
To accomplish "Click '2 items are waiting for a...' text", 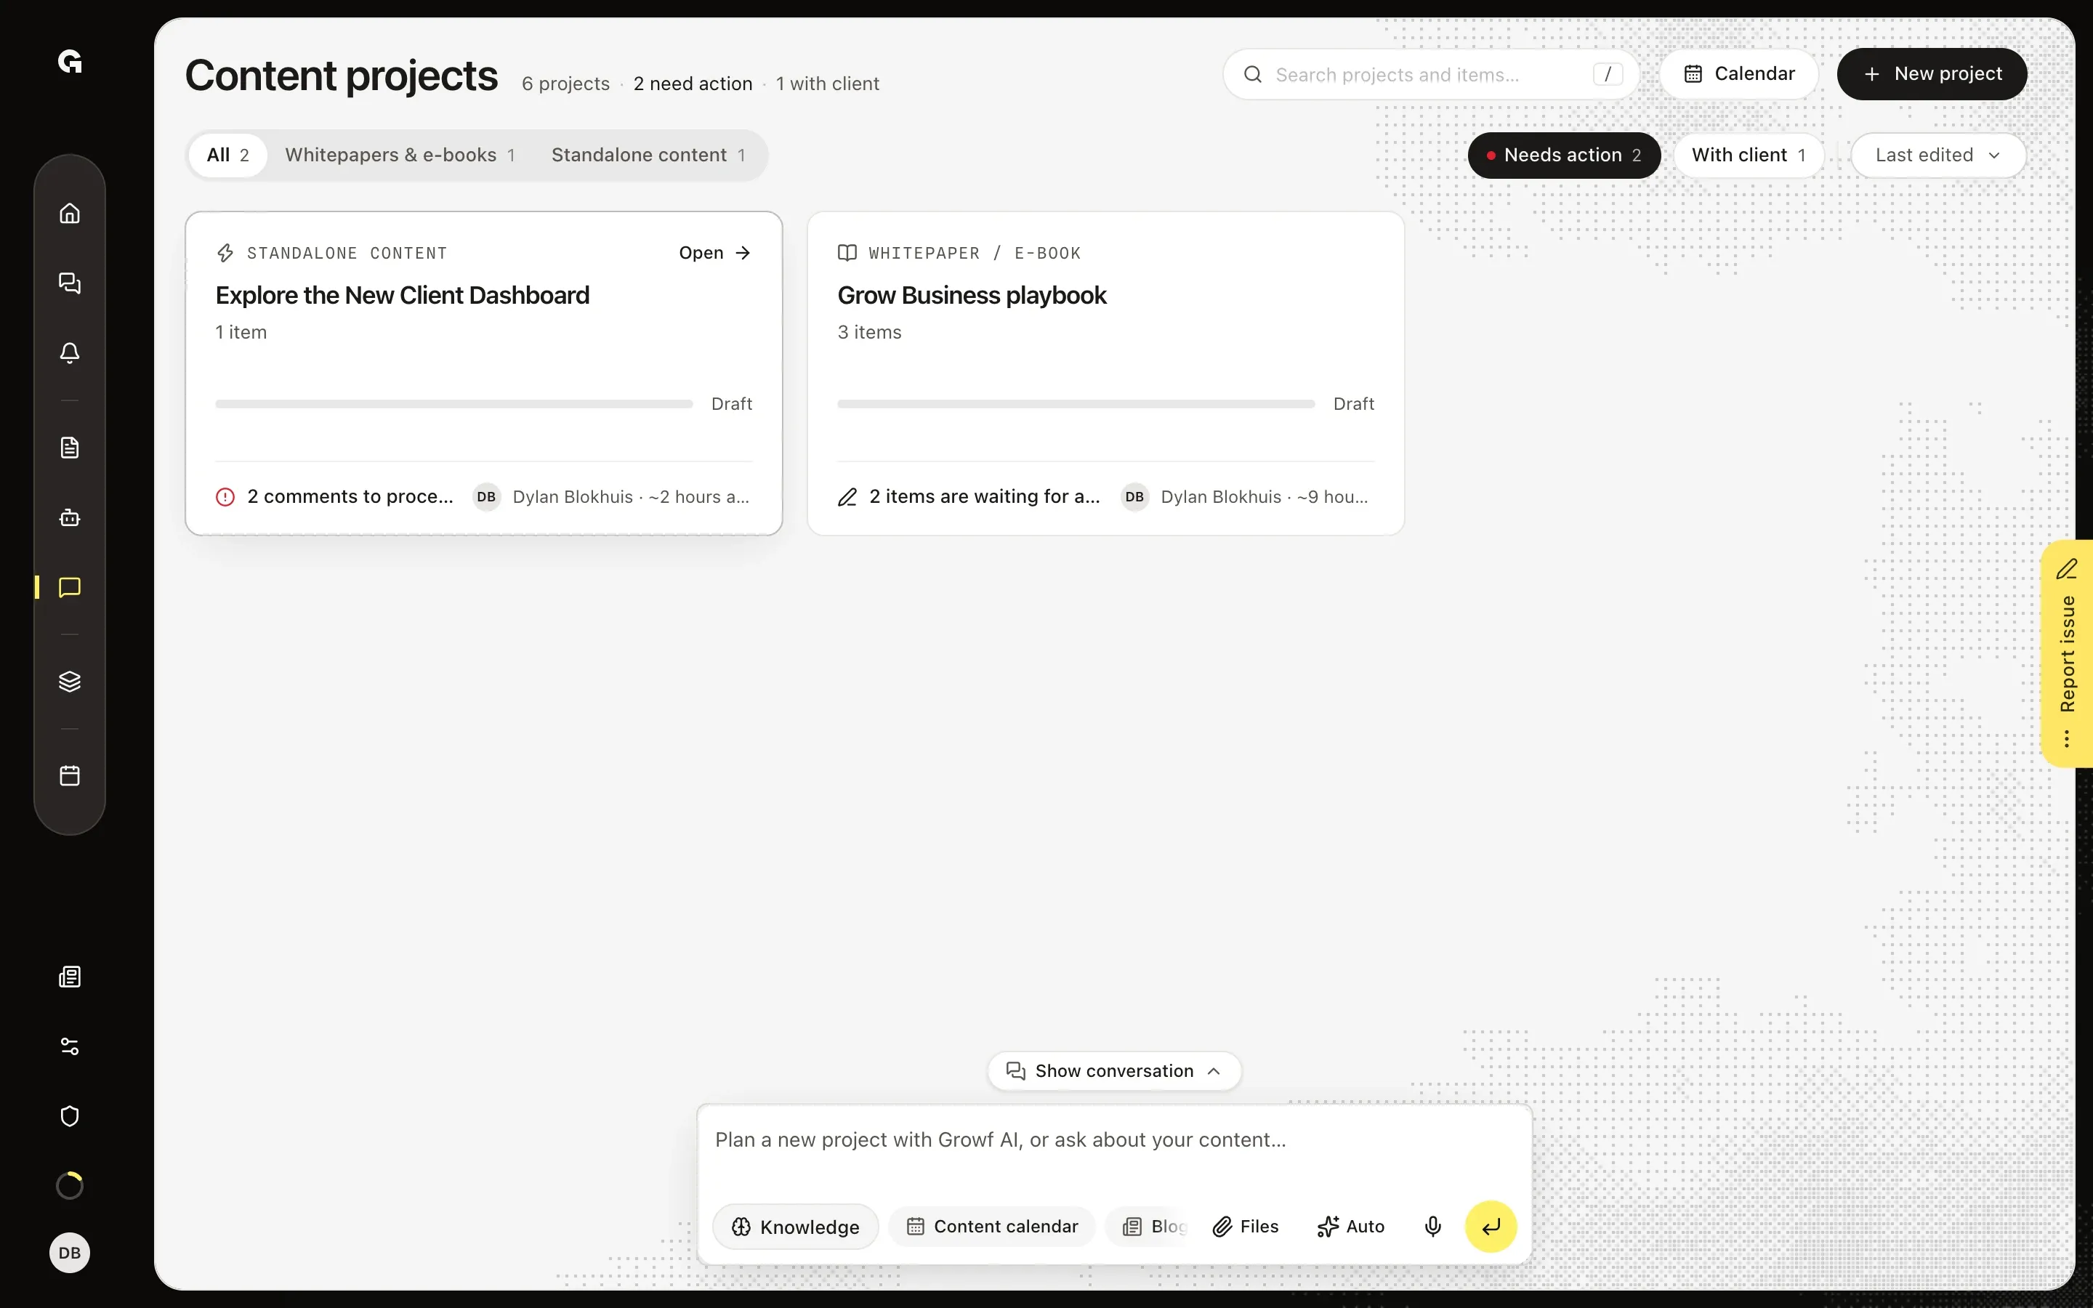I will coord(984,498).
